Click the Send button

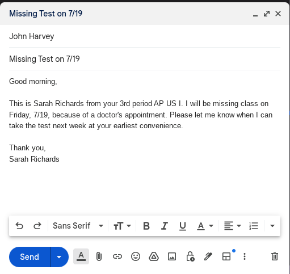click(30, 257)
